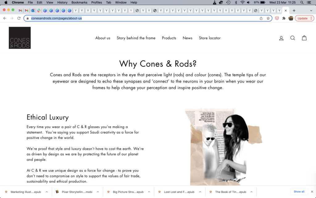Viewport: 316px width, 198px height.
Task: Open Spotlight search in menu bar
Action: coord(302,2)
